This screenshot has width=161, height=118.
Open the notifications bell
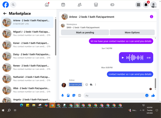146,5
